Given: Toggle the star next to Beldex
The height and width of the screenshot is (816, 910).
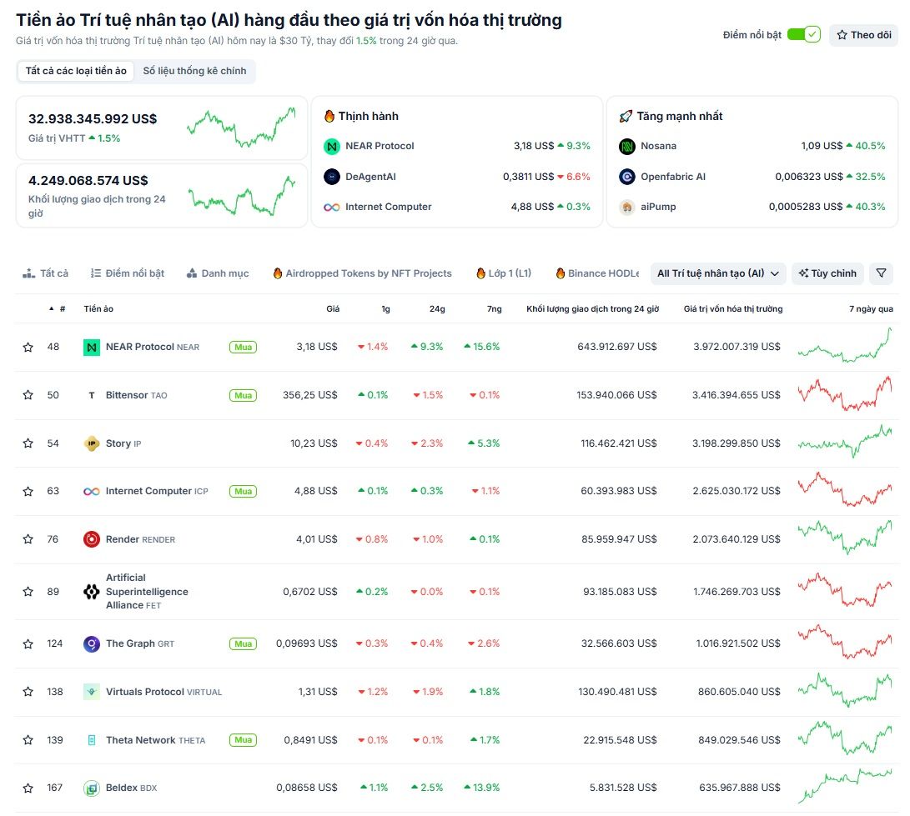Looking at the screenshot, I should click(28, 788).
